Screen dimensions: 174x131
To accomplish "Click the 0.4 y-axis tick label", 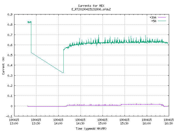I will [x=10, y=65].
